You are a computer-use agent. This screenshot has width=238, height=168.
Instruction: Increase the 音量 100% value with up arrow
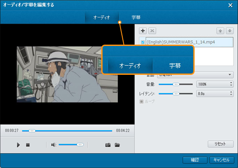point(231,83)
